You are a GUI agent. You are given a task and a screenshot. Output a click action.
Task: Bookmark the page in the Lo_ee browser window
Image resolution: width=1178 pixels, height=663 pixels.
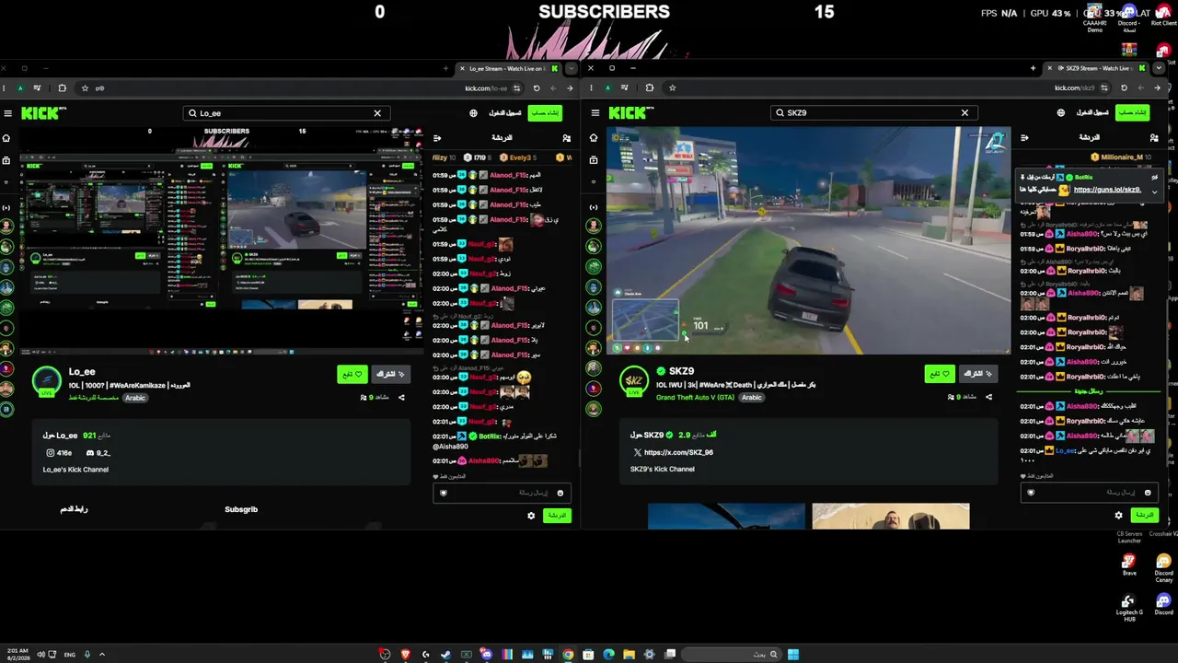85,88
